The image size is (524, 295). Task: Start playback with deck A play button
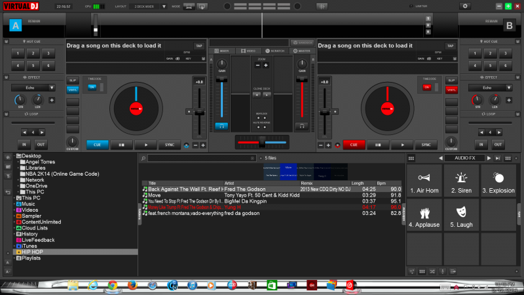pyautogui.click(x=145, y=145)
